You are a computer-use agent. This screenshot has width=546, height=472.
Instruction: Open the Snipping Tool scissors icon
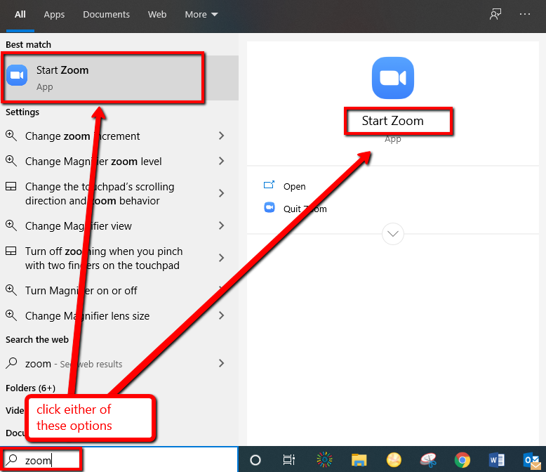tap(427, 460)
